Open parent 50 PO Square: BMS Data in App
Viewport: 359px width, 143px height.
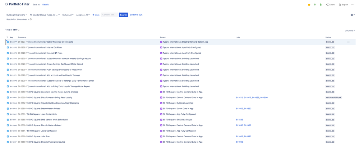[177, 120]
